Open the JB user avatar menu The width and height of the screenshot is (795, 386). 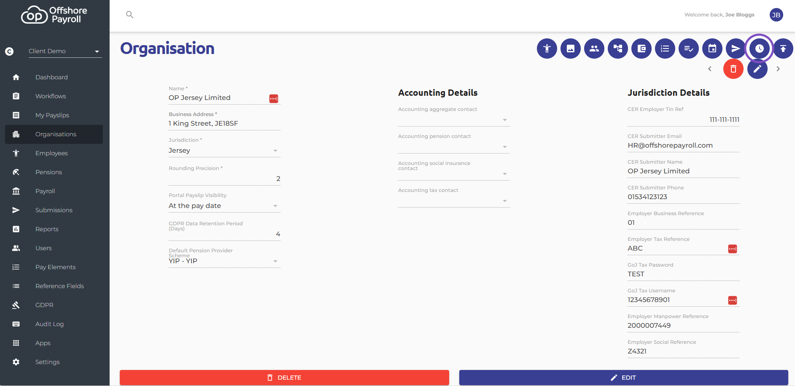776,15
